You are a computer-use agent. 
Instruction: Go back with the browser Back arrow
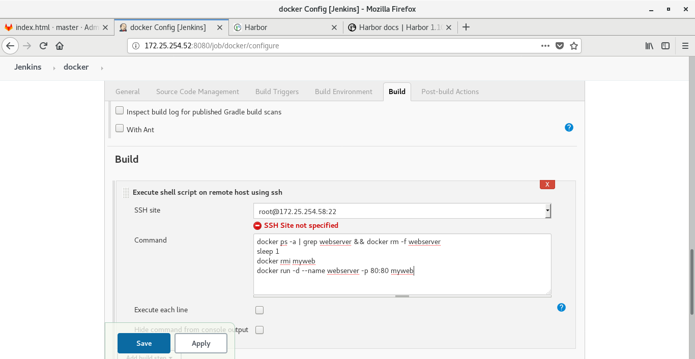tap(10, 46)
